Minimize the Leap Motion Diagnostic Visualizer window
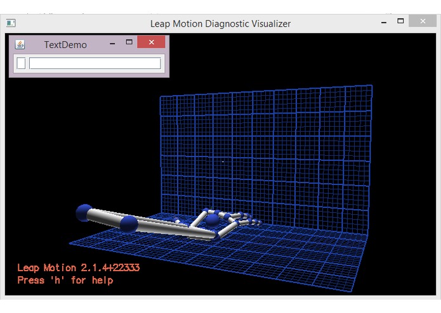The height and width of the screenshot is (313, 441). [384, 22]
